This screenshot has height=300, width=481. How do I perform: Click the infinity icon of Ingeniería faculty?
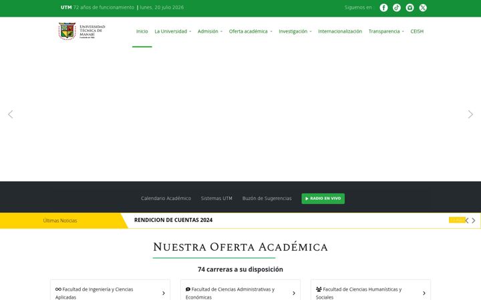(x=58, y=289)
